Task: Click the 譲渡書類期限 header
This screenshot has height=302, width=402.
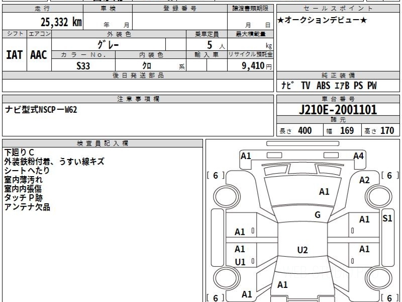Action: click(x=250, y=9)
